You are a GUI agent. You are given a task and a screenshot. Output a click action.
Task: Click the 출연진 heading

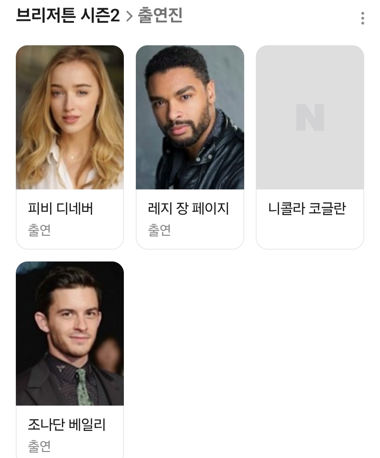pyautogui.click(x=160, y=16)
